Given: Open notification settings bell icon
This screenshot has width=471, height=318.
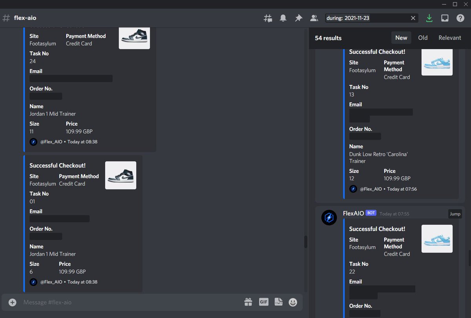Looking at the screenshot, I should [x=283, y=18].
